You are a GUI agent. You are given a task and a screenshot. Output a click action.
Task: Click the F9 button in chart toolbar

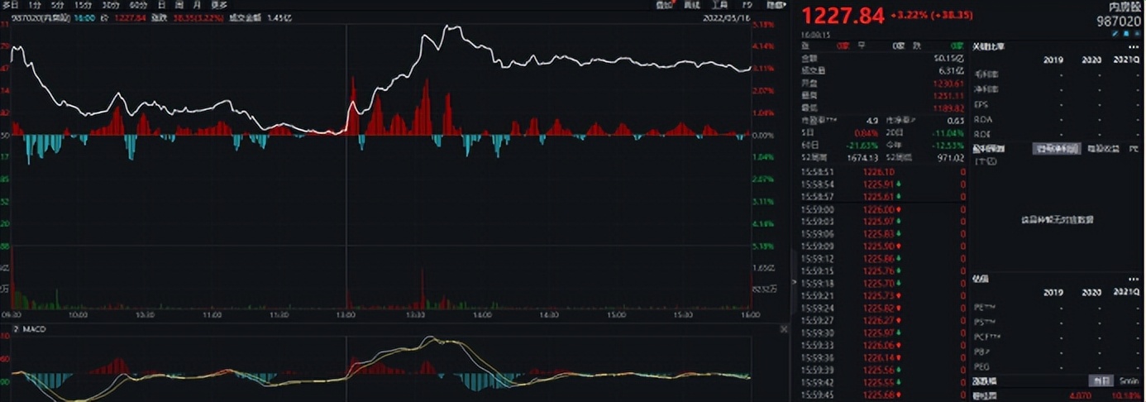[x=750, y=5]
